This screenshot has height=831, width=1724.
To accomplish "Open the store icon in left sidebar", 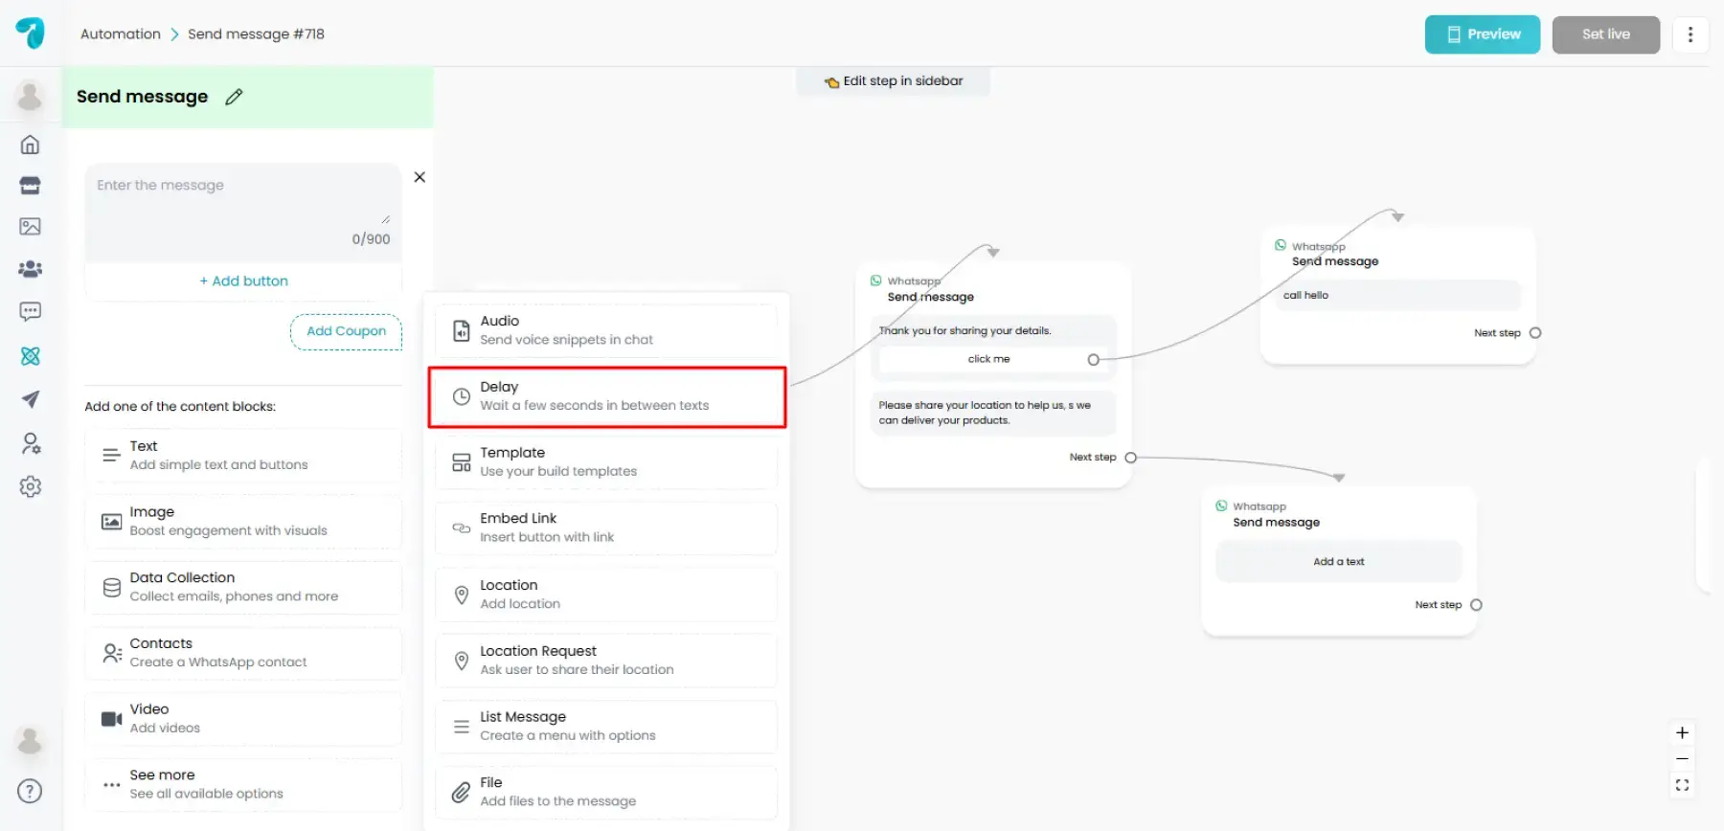I will click(31, 186).
